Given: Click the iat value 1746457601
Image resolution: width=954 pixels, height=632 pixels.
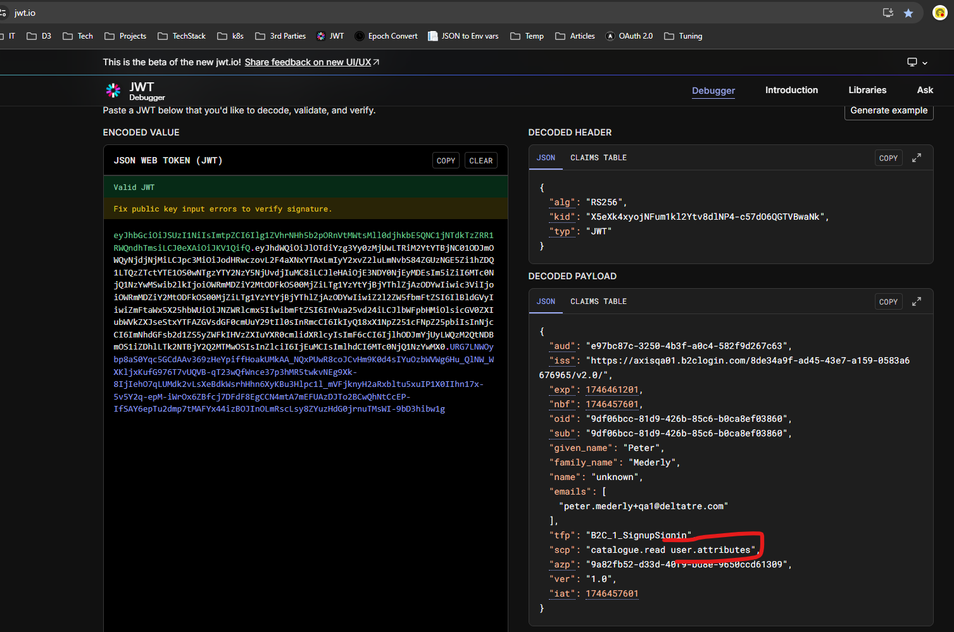Looking at the screenshot, I should click(x=612, y=593).
